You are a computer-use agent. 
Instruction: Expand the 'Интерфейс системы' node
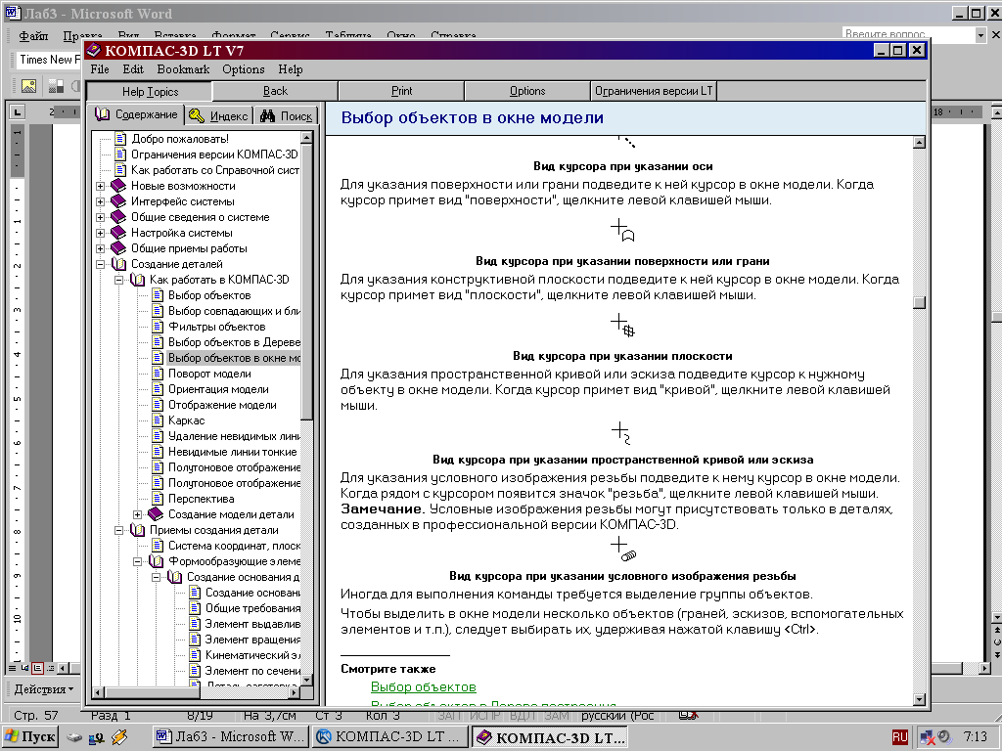[101, 201]
